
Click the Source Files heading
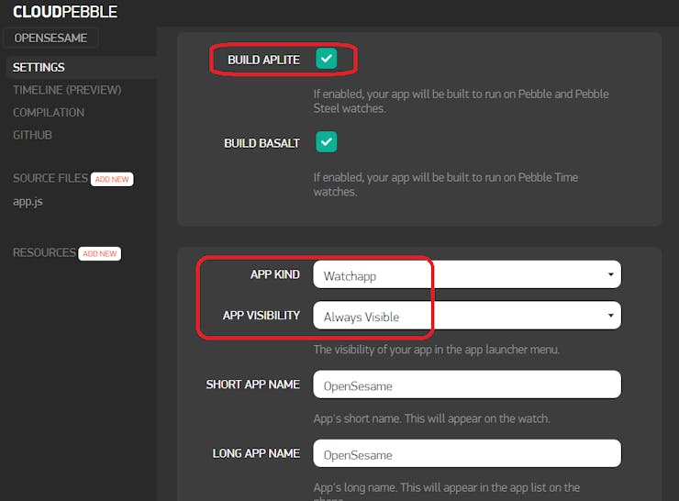pyautogui.click(x=50, y=178)
